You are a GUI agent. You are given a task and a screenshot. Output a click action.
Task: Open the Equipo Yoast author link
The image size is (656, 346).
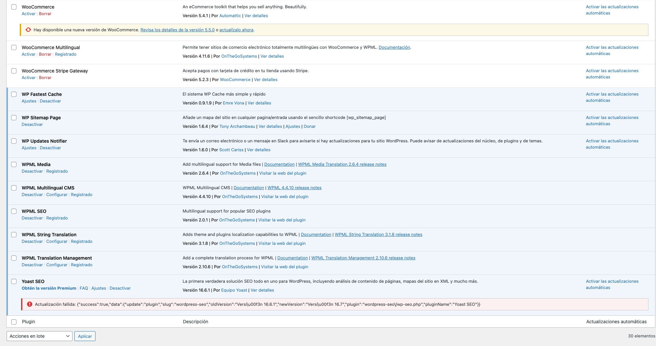coord(234,290)
